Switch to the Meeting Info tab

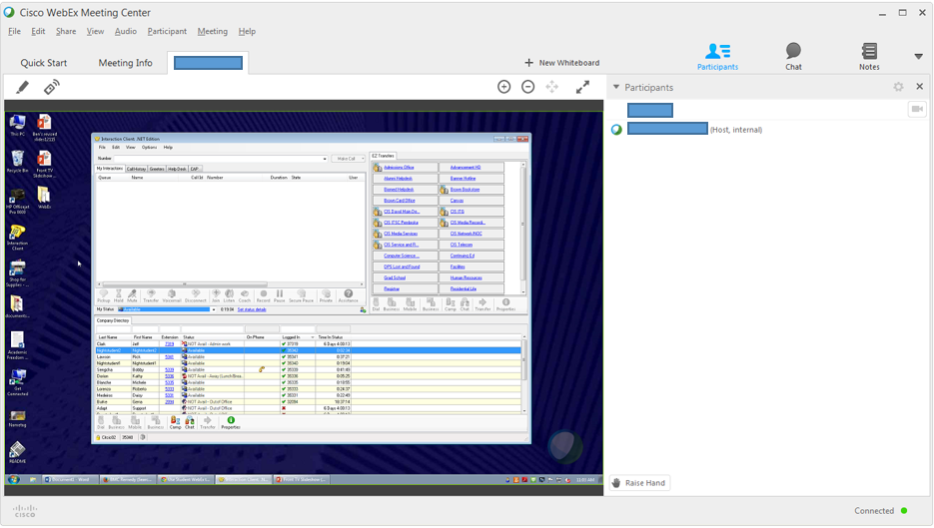pos(125,63)
